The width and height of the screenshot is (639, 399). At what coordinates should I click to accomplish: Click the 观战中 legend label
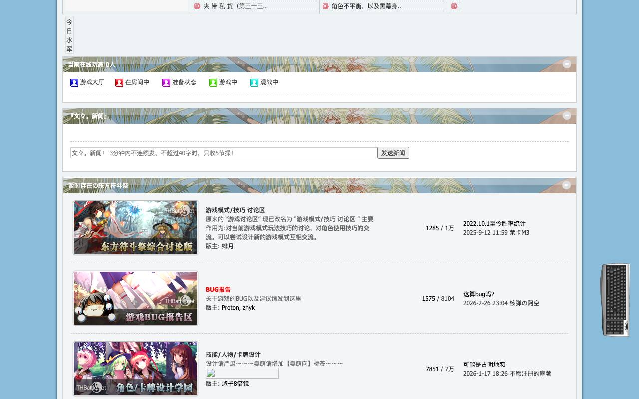point(269,82)
